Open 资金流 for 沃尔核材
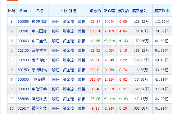Screen dimensions: 172x114 pos(68,51)
